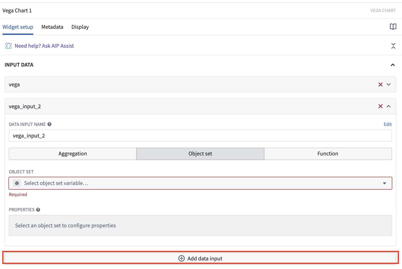
Task: Collapse the Input Data section
Action: [393, 65]
